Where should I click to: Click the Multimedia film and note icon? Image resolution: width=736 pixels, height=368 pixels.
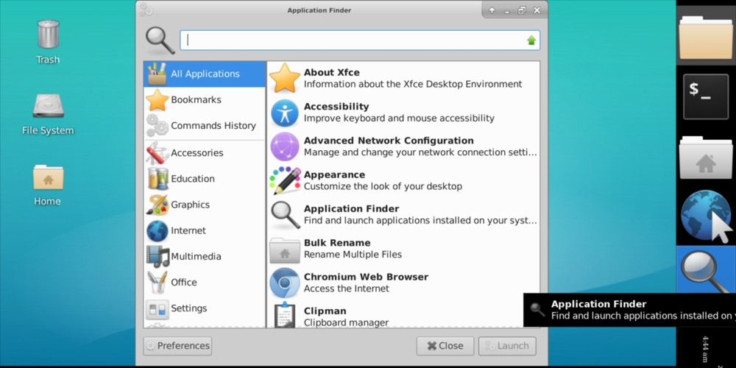[158, 256]
